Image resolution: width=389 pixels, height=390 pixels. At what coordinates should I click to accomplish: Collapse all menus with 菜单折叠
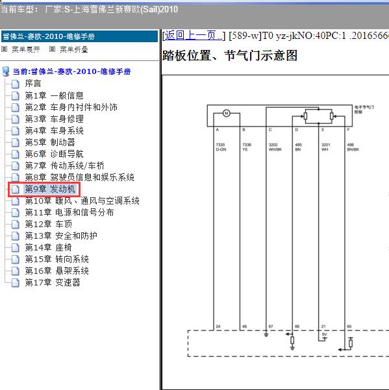pos(74,49)
